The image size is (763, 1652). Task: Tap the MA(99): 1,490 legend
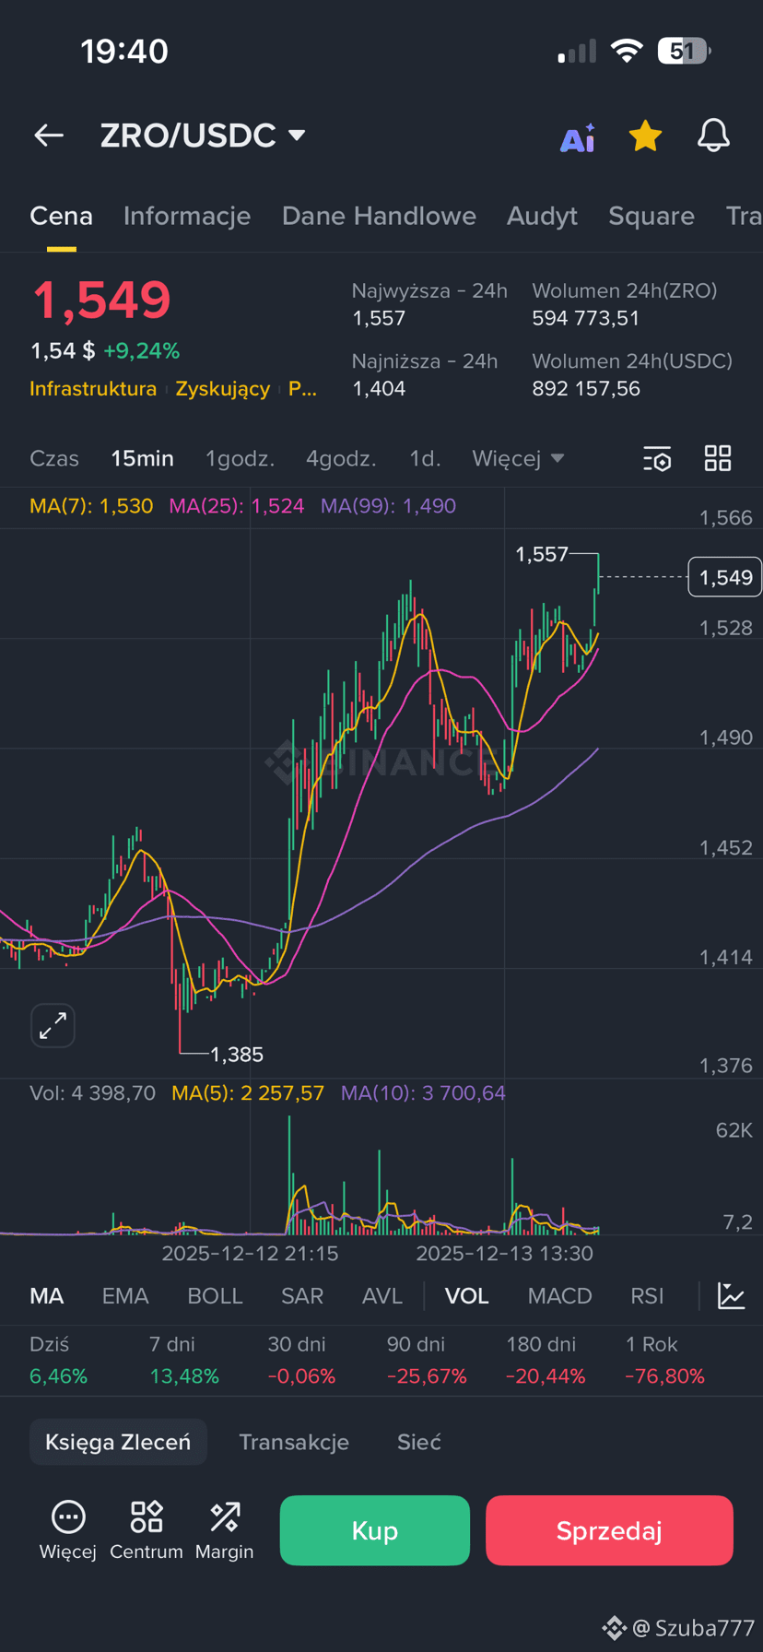tap(388, 505)
